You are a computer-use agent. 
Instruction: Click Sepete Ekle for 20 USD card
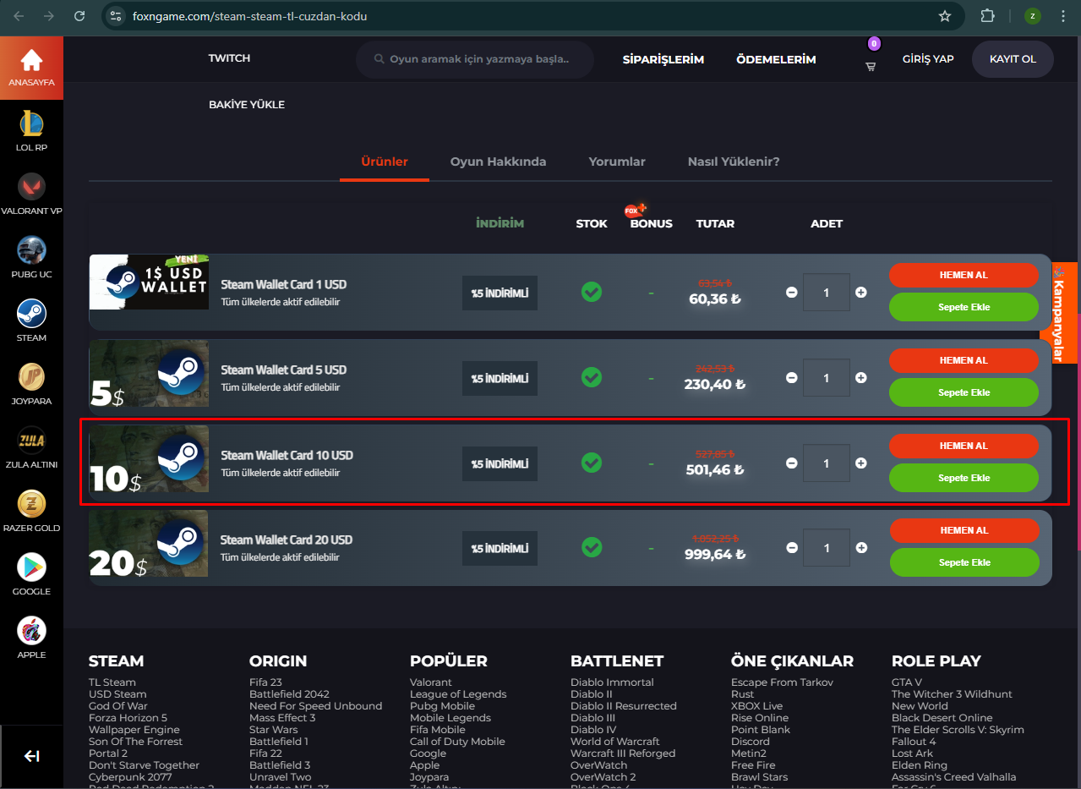point(964,562)
